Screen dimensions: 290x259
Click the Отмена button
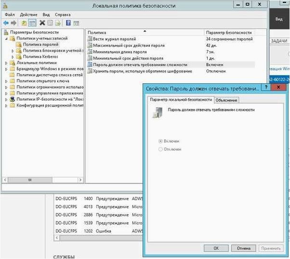[x=244, y=248]
